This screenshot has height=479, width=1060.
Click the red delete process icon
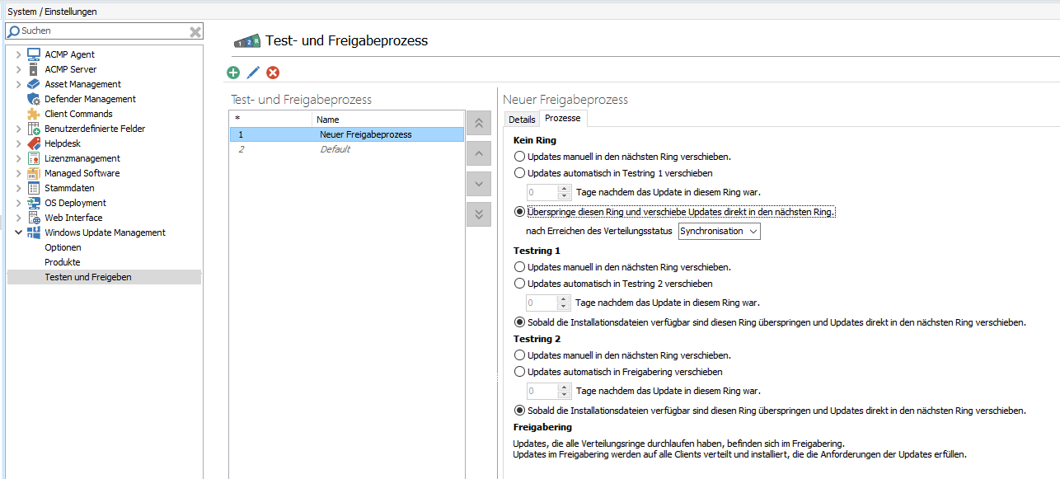click(273, 73)
